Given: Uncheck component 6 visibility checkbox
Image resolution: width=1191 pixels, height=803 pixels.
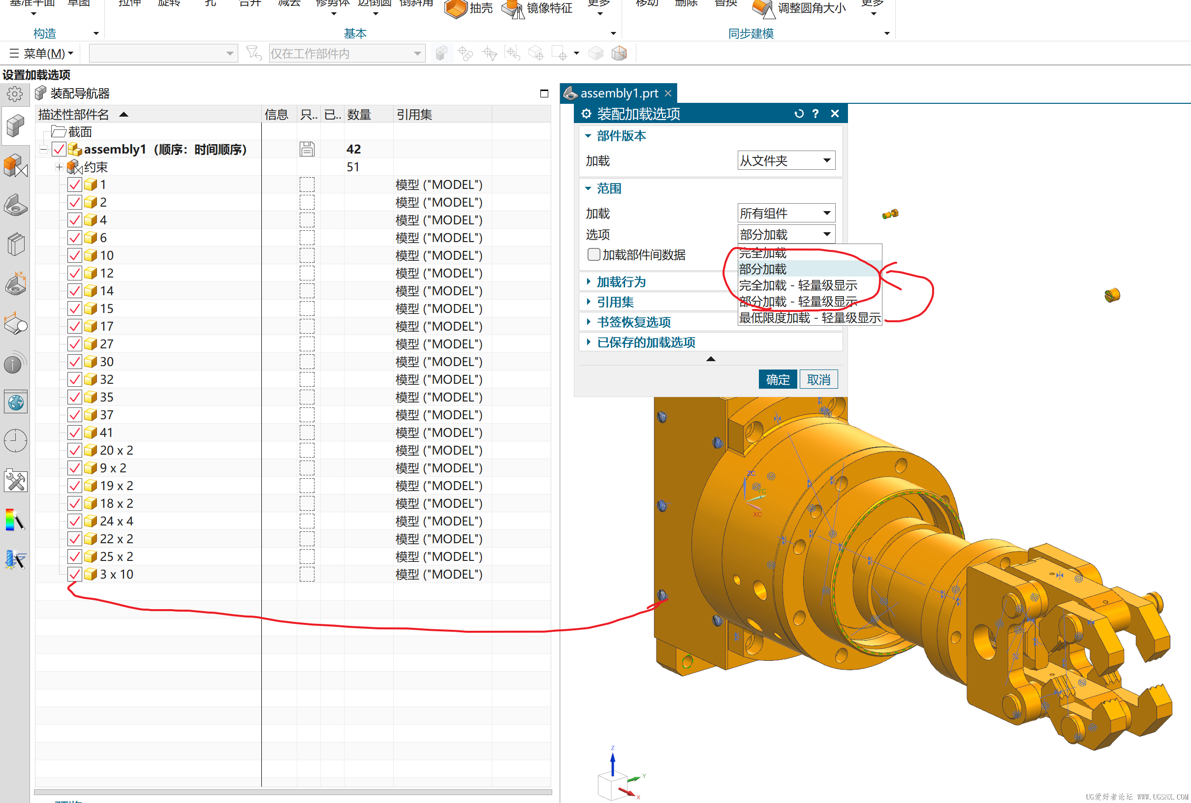Looking at the screenshot, I should [75, 238].
